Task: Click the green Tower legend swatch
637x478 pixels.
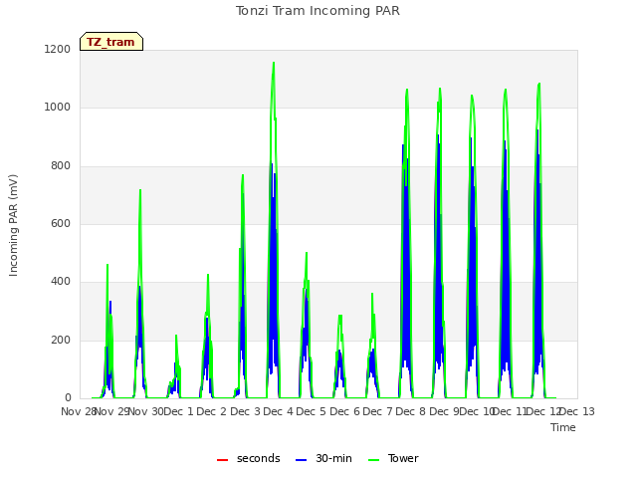Action: point(373,460)
